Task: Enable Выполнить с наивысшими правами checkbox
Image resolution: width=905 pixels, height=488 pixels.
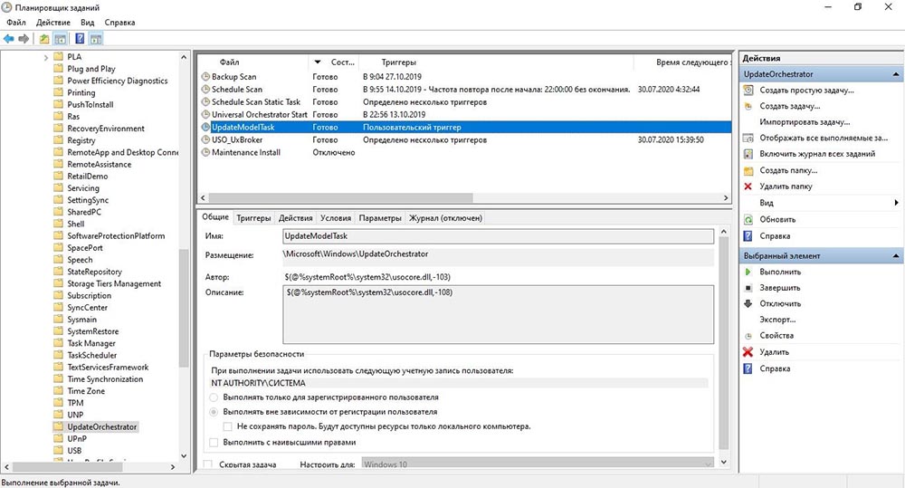Action: (x=214, y=443)
